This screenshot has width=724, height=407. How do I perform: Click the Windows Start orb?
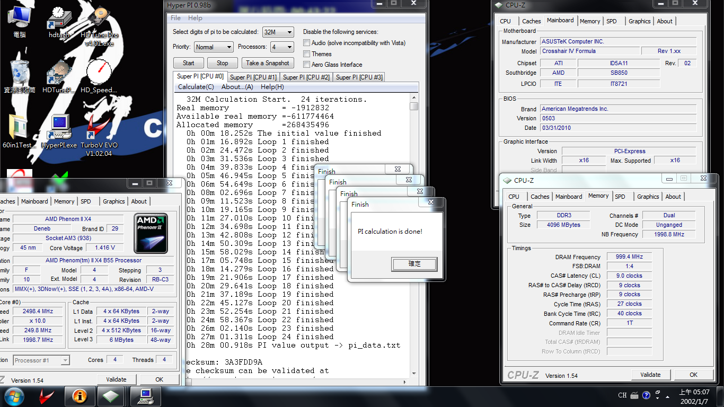[x=14, y=396]
